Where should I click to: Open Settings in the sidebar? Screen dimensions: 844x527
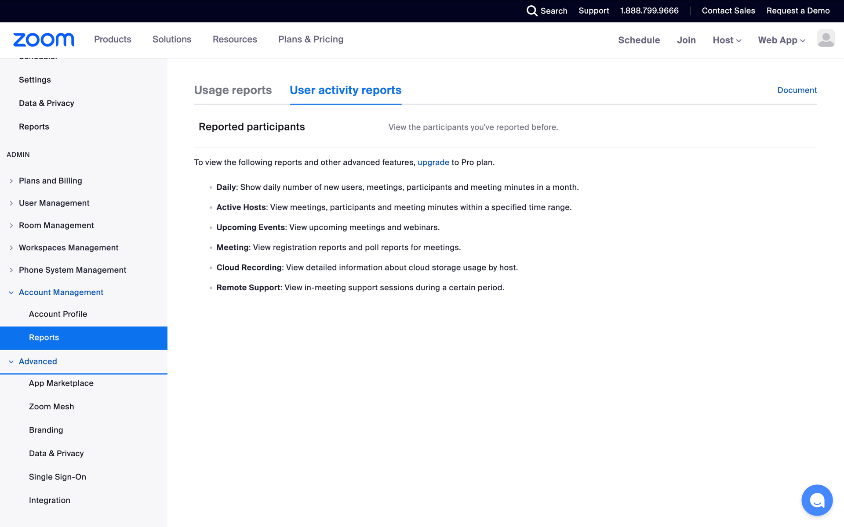[35, 80]
